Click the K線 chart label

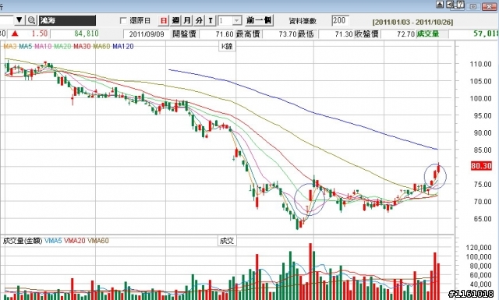[227, 47]
